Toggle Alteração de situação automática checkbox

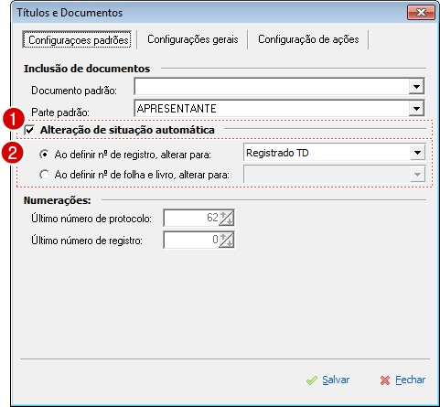pos(29,130)
